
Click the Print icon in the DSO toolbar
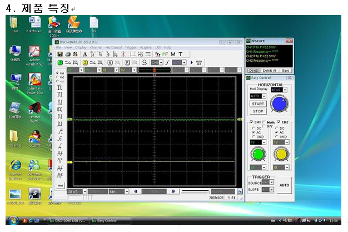[68, 54]
